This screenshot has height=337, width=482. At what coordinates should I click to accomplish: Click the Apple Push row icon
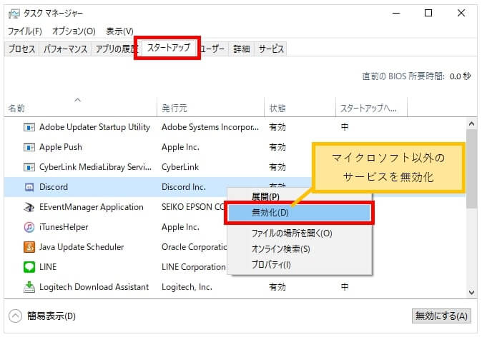point(29,147)
